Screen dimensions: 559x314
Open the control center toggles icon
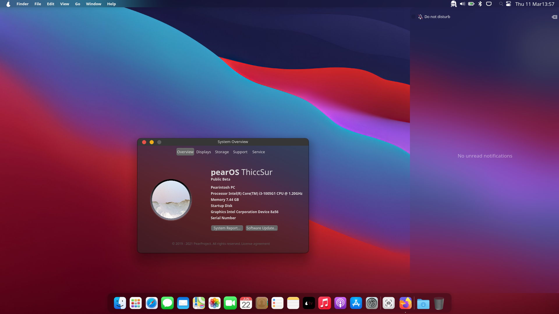[508, 4]
